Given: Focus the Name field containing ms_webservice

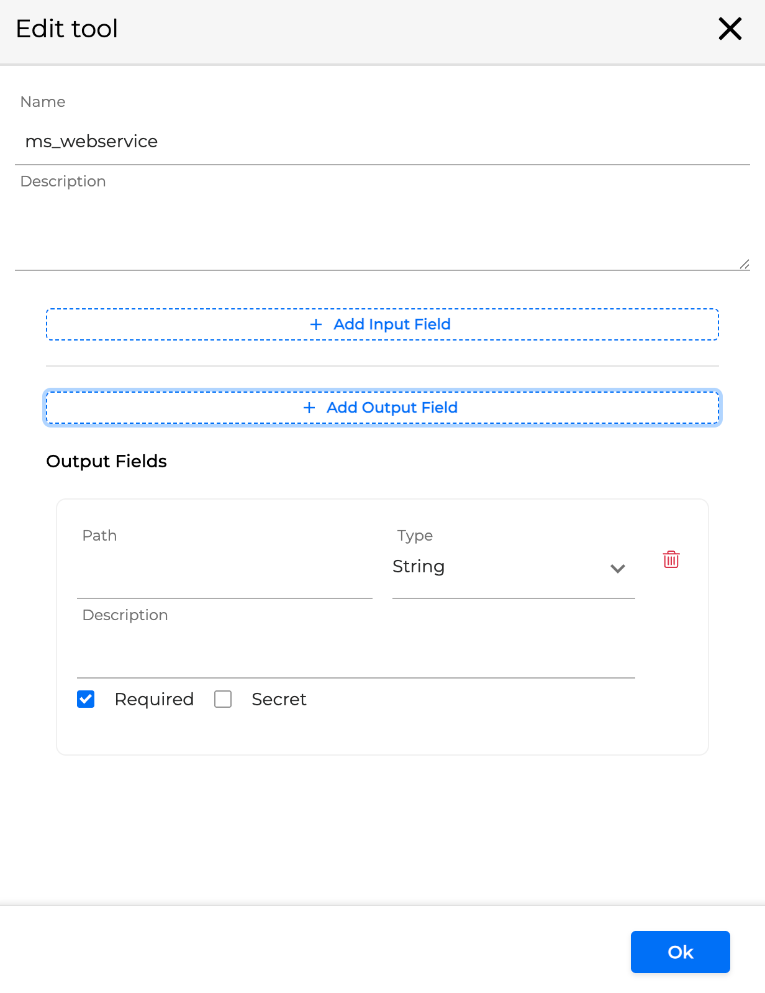Looking at the screenshot, I should point(382,142).
